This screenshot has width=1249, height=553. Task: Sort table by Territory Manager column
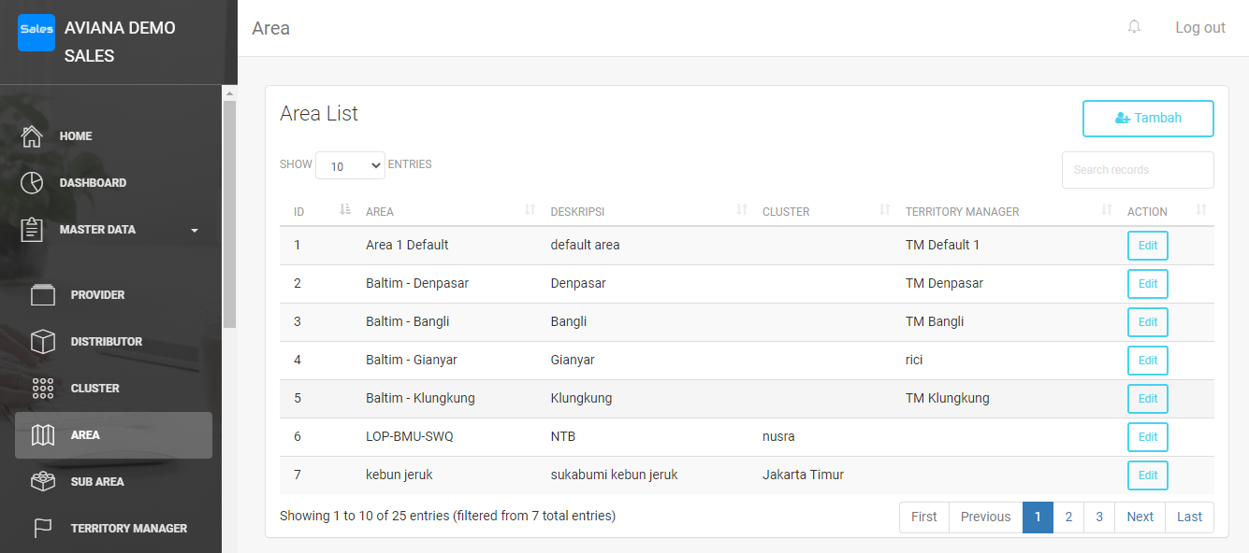coord(1107,211)
